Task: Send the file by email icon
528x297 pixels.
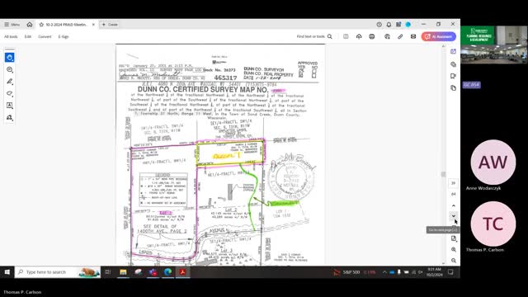Action: point(413,36)
